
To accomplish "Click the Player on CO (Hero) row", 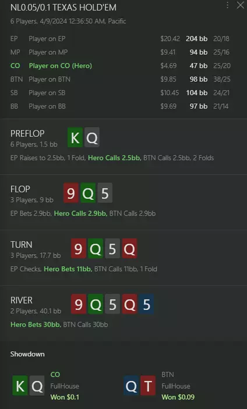I will (121, 65).
